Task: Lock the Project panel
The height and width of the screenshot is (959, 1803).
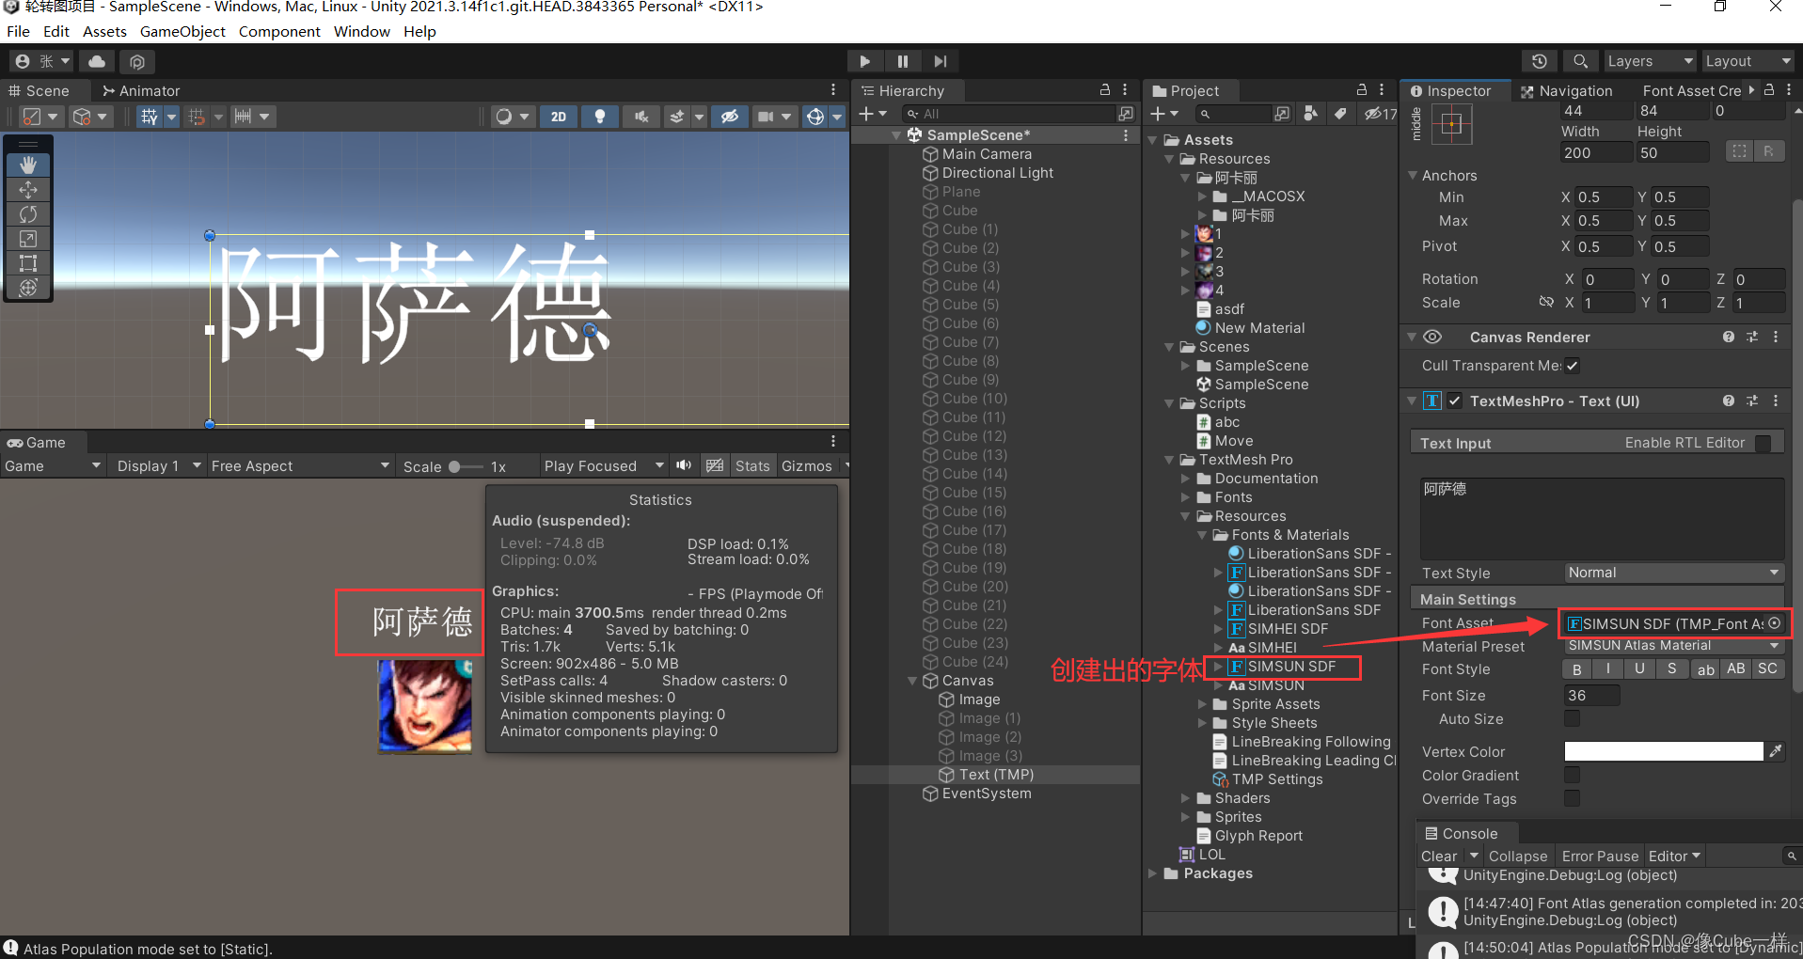Action: (x=1362, y=89)
